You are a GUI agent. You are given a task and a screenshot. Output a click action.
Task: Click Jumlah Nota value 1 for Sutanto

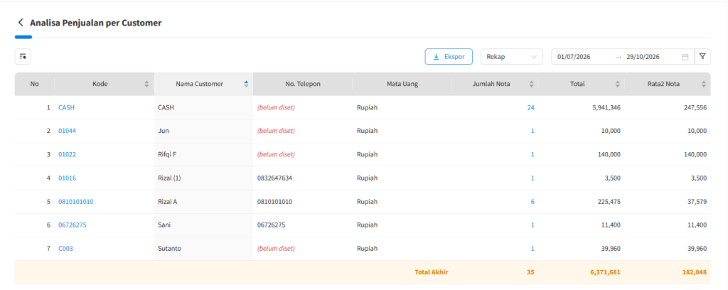(x=532, y=249)
